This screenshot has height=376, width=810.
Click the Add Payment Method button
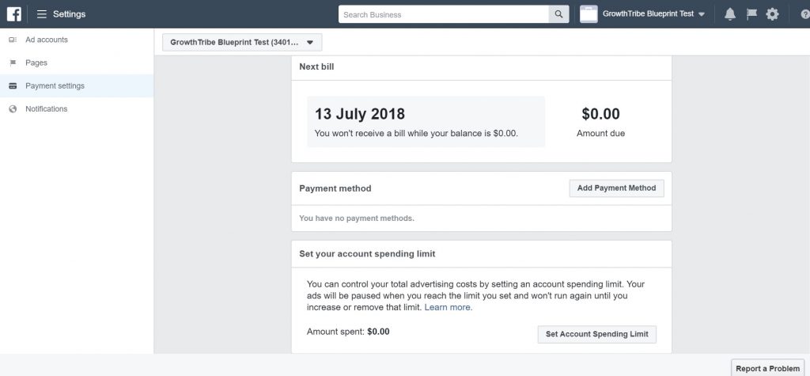pos(616,188)
